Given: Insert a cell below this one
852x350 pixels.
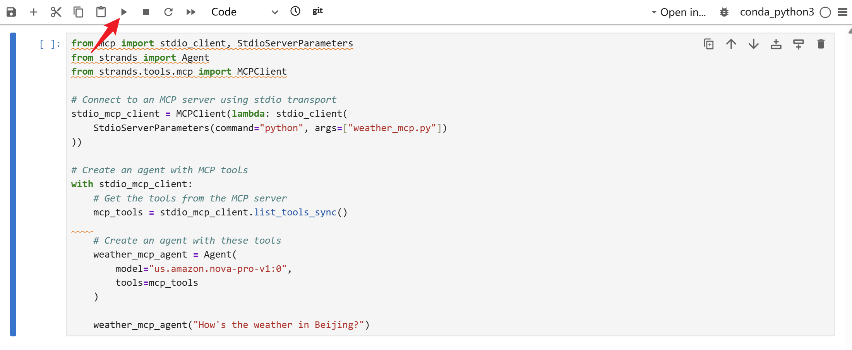Looking at the screenshot, I should click(799, 44).
